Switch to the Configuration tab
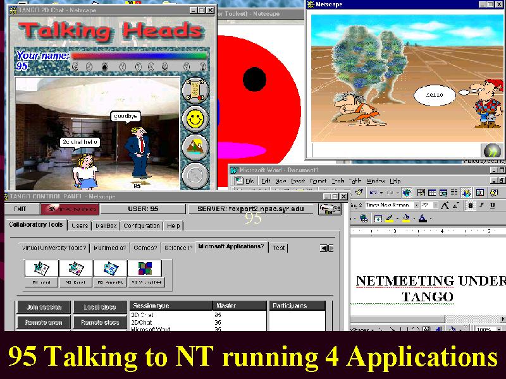506x379 pixels. 142,226
